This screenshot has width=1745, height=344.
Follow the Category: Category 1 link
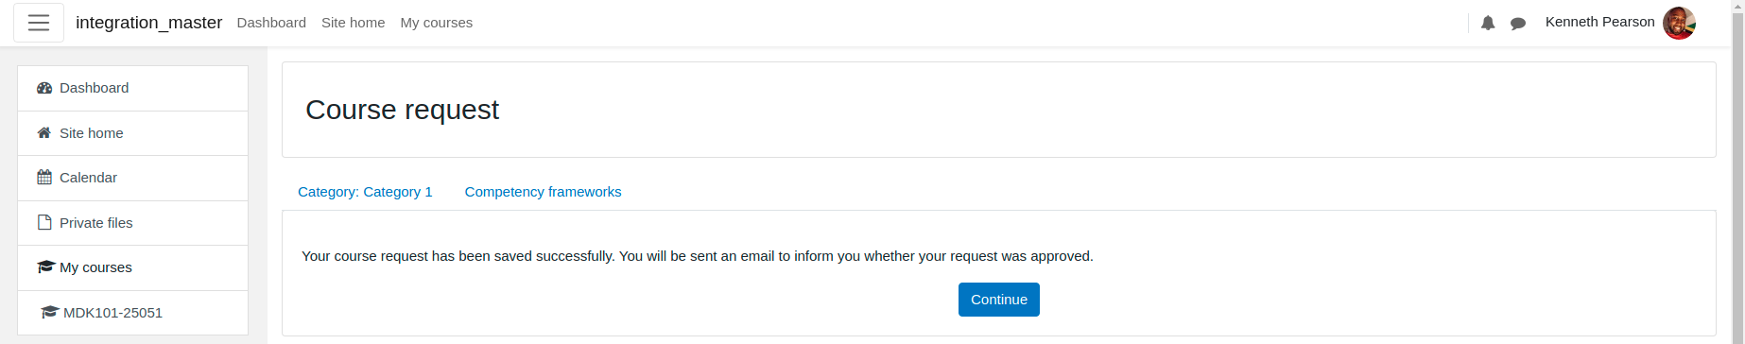(365, 192)
